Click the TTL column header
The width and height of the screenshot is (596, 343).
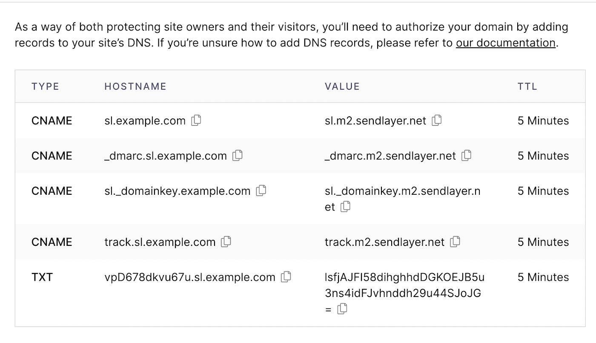coord(527,86)
